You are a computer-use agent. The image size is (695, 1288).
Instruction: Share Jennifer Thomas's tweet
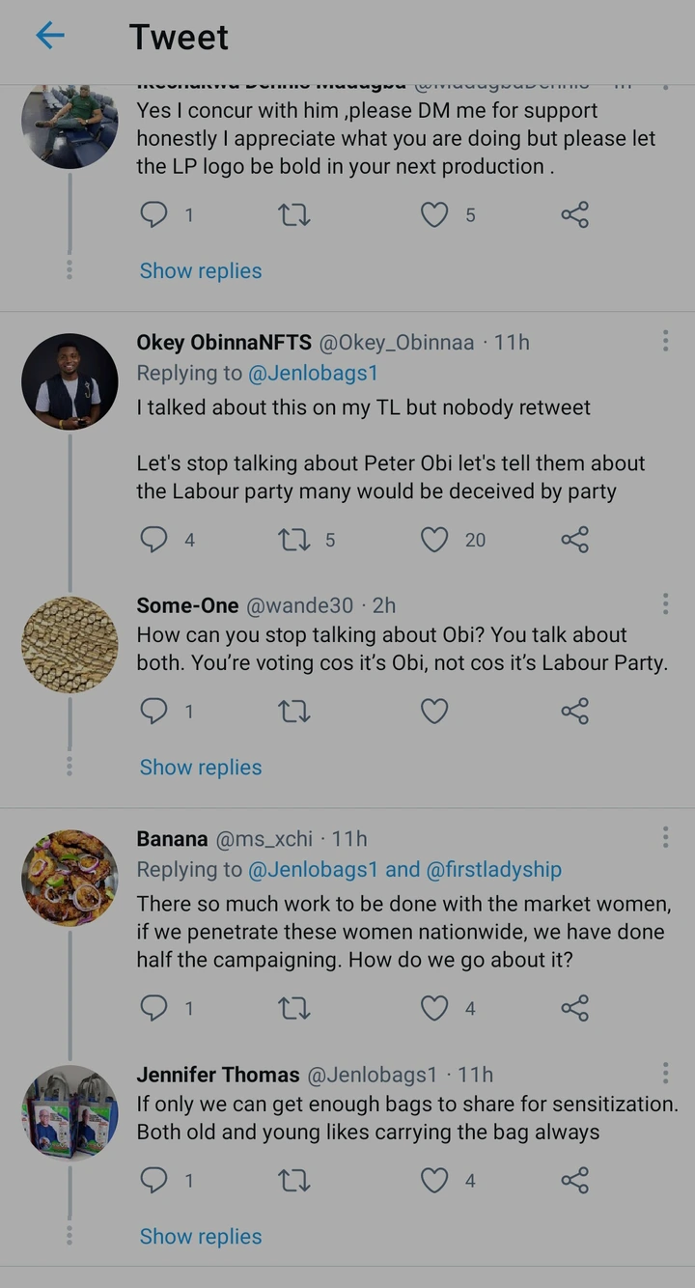[574, 1181]
